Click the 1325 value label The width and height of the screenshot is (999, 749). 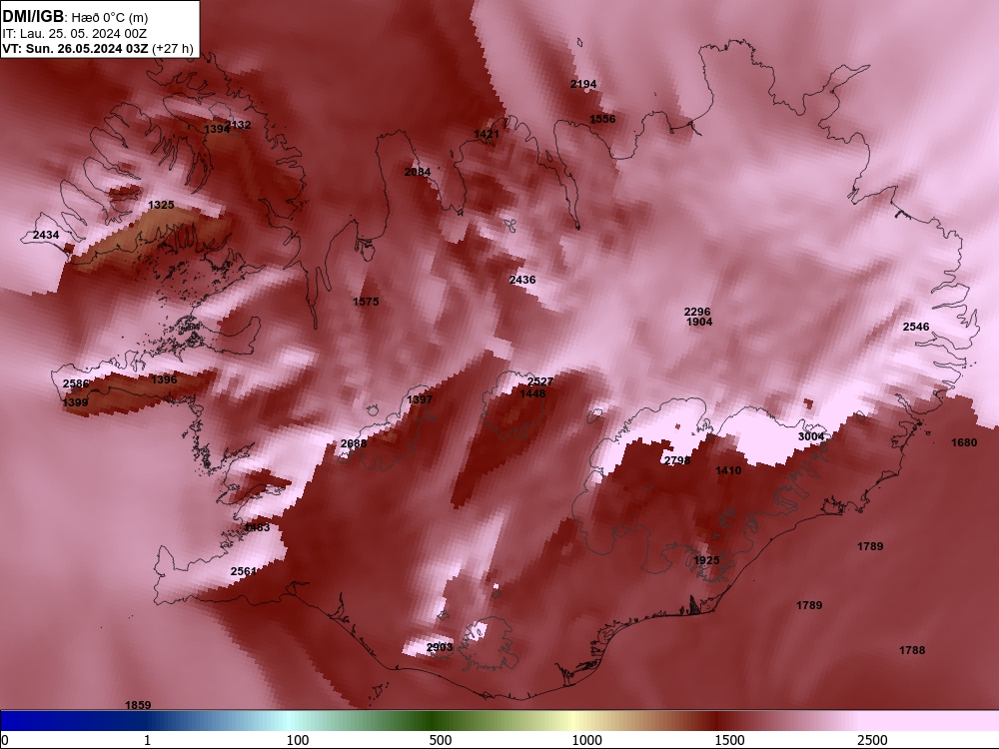click(161, 205)
